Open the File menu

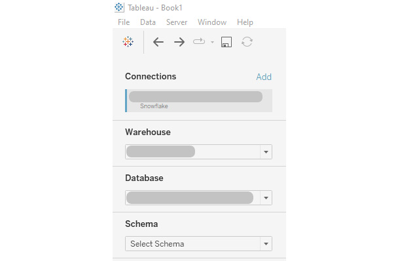tap(124, 22)
